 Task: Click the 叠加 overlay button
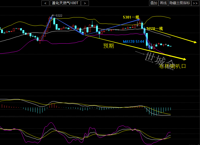click(x=154, y=3)
